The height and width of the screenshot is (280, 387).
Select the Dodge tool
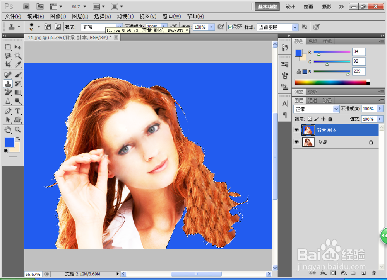[18, 101]
